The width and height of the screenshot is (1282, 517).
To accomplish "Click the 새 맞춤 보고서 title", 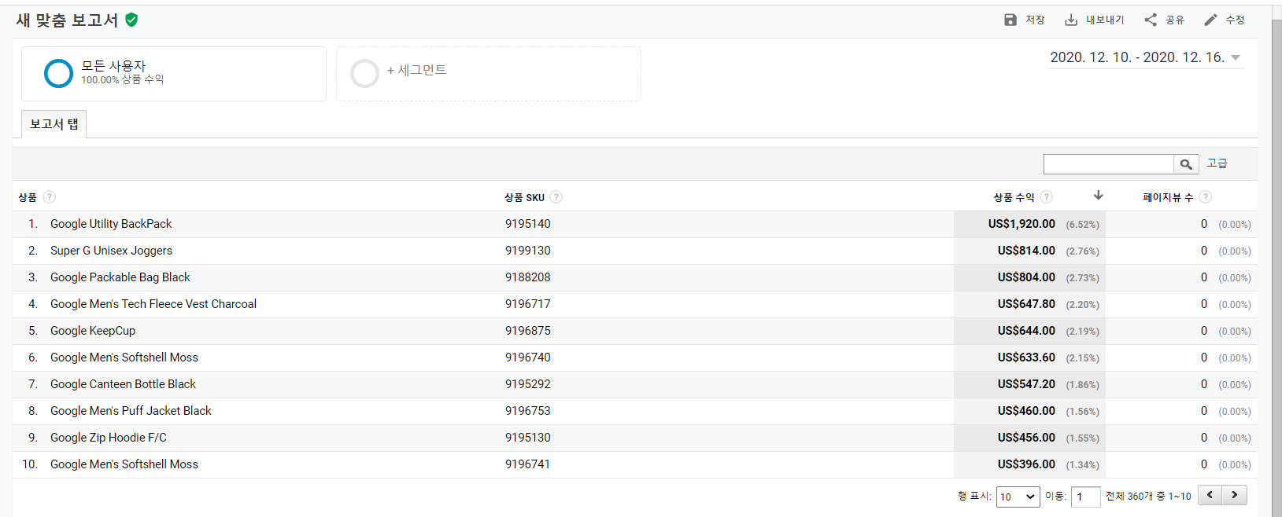I will (x=68, y=20).
